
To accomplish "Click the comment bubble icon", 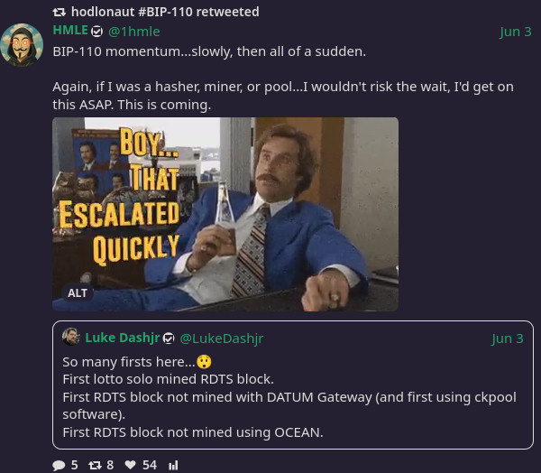I will coord(59,465).
